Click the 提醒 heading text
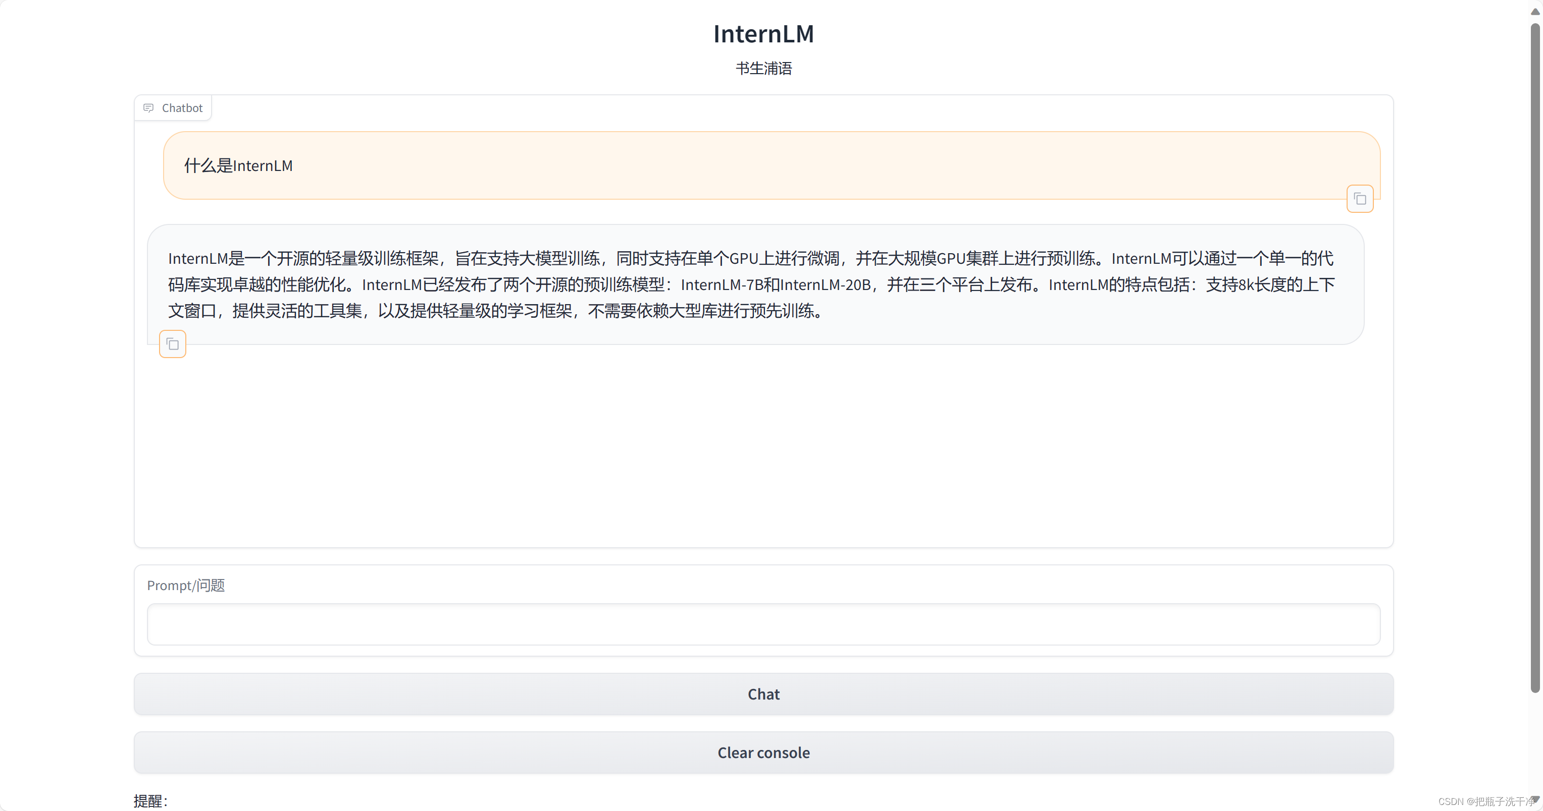This screenshot has width=1543, height=811. point(150,800)
